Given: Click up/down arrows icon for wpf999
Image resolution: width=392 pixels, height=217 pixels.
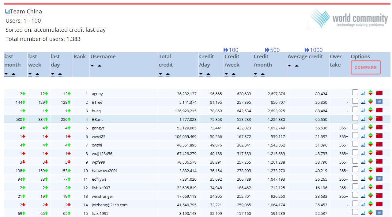Looking at the screenshot, I should (371, 161).
